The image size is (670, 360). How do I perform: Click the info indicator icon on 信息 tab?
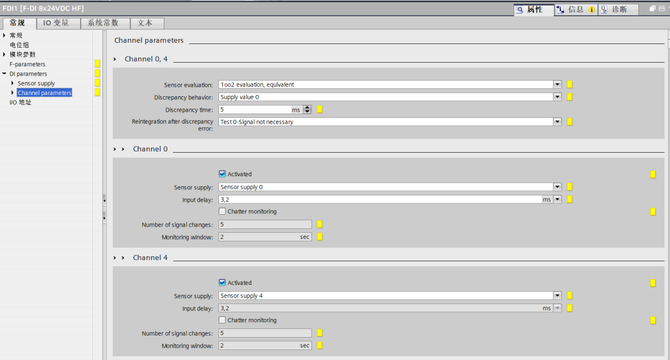591,9
